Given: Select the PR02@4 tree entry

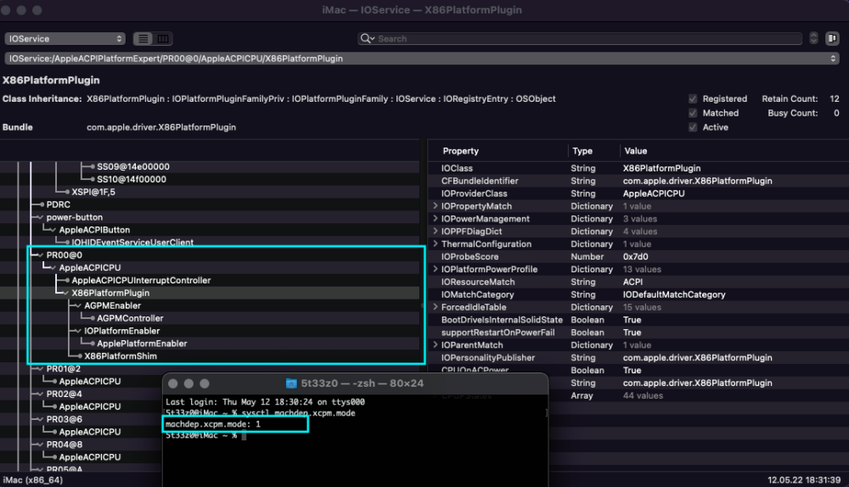Looking at the screenshot, I should tap(64, 394).
